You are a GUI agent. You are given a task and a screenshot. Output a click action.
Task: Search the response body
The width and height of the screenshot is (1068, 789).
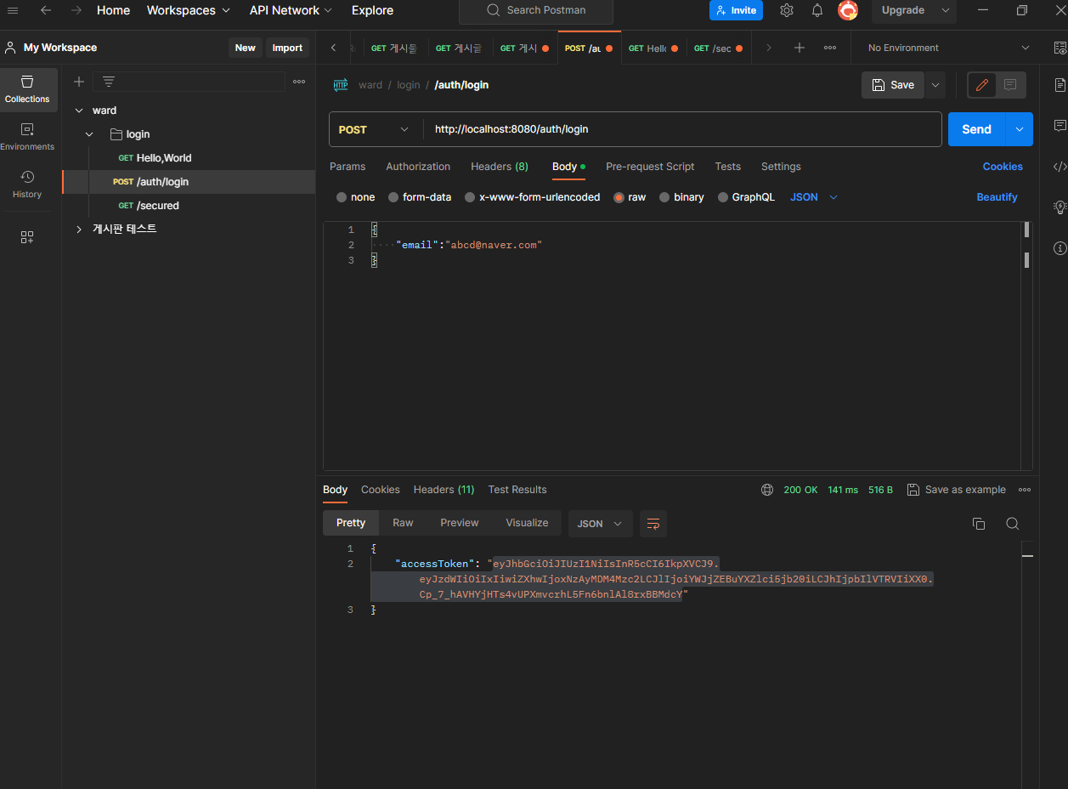click(x=1012, y=524)
